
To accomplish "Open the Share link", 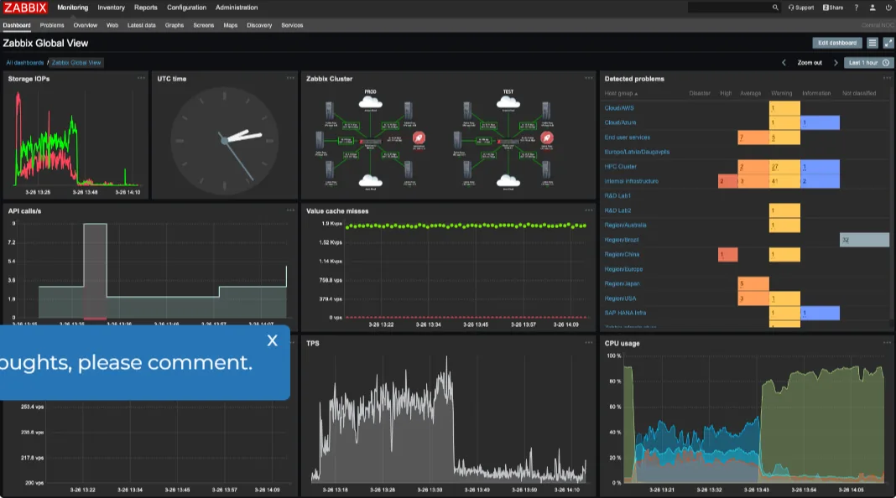I will pyautogui.click(x=833, y=8).
